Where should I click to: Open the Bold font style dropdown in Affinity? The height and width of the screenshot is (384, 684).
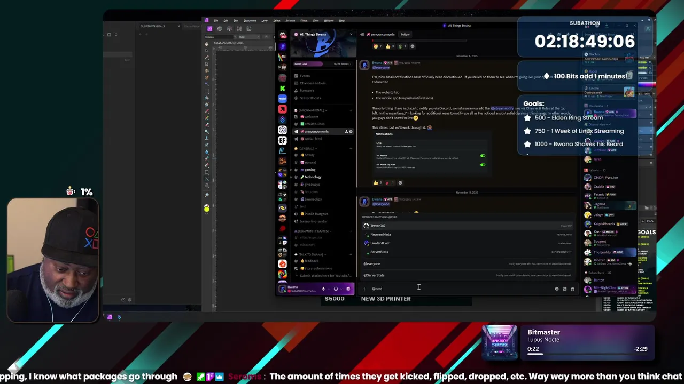click(248, 37)
